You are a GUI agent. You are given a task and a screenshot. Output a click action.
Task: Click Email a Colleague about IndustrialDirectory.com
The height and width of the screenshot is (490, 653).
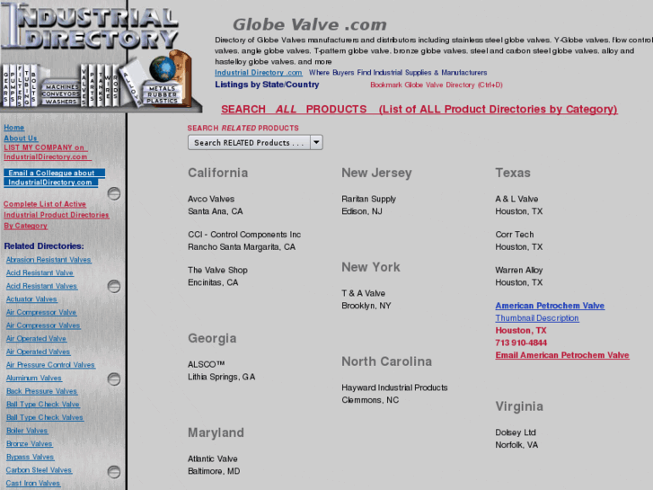pyautogui.click(x=54, y=178)
